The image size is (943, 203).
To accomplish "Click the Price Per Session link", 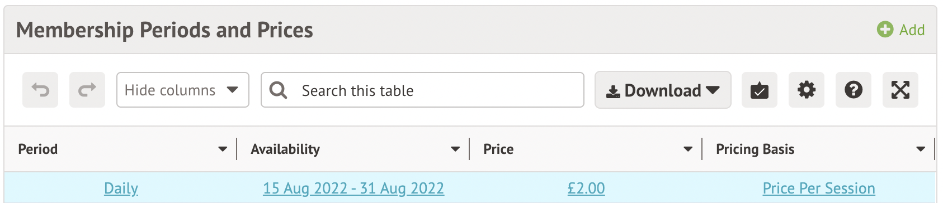I will coord(819,188).
